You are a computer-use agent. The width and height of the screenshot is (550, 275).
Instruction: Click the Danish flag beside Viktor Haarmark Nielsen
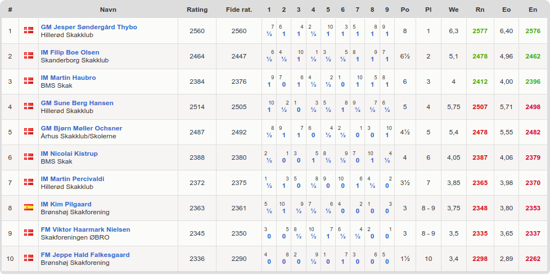[29, 233]
